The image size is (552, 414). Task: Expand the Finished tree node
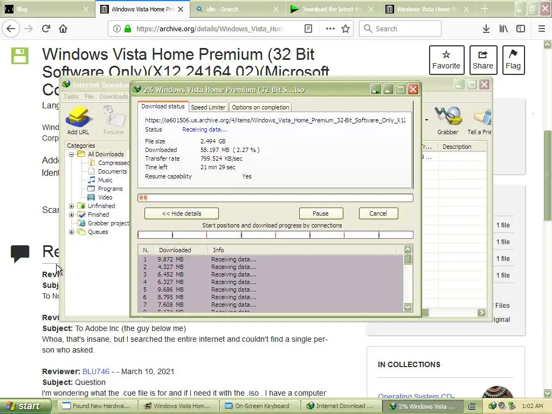[x=72, y=215]
